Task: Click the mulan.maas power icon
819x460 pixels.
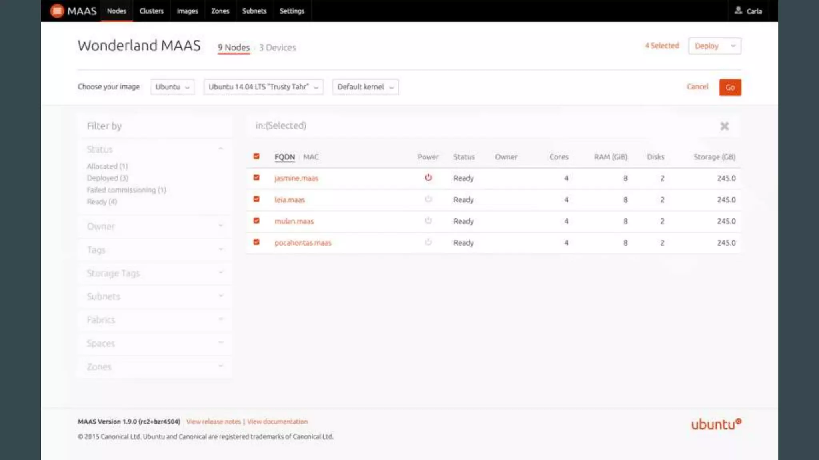Action: [x=428, y=221]
